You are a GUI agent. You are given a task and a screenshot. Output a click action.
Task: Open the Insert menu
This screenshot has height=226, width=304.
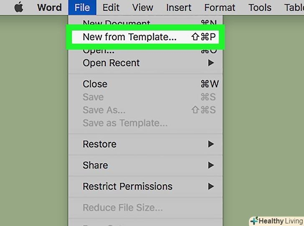tap(179, 8)
